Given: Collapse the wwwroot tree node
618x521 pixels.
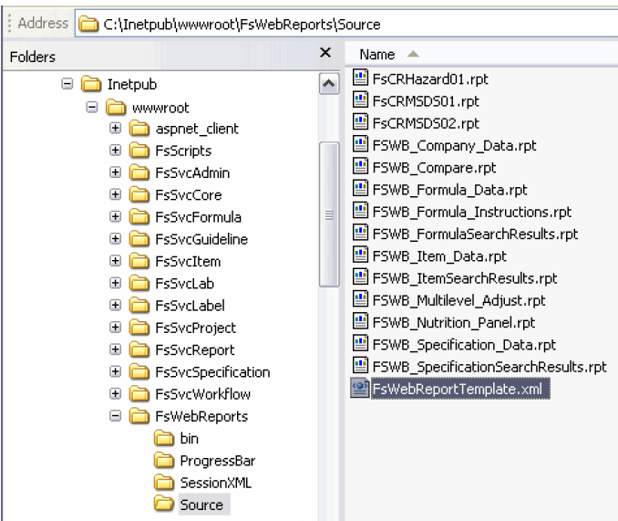Looking at the screenshot, I should (91, 107).
